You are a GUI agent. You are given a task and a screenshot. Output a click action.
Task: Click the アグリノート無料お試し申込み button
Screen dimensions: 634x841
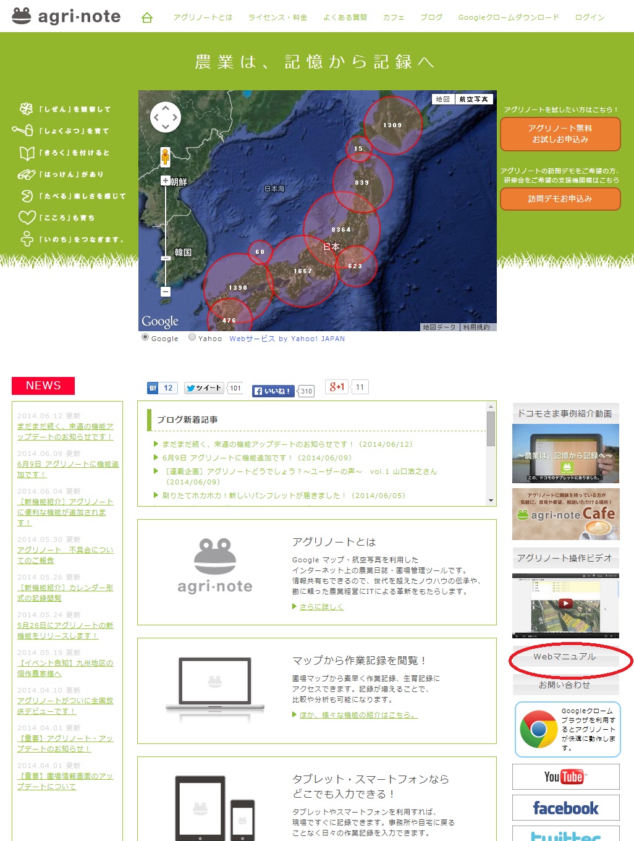point(560,133)
